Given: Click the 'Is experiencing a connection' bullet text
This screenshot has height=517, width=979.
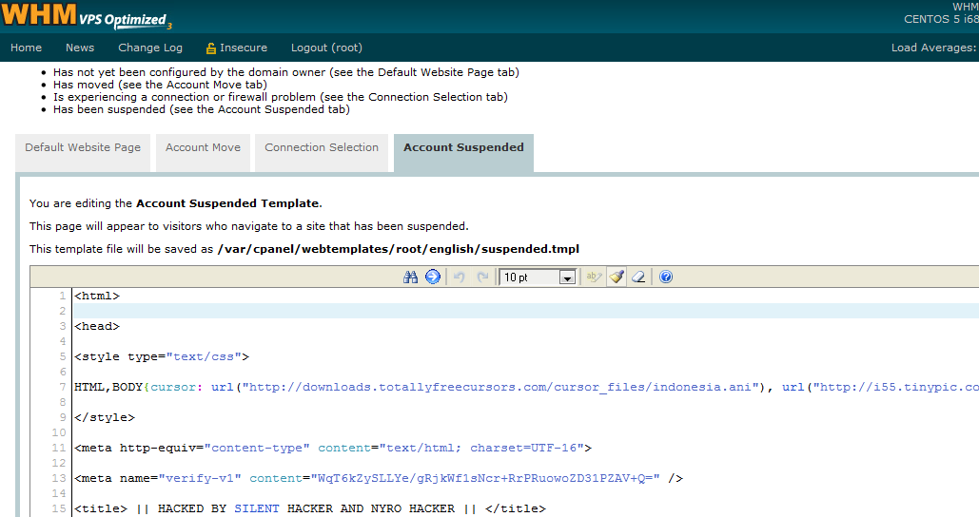Looking at the screenshot, I should (281, 97).
